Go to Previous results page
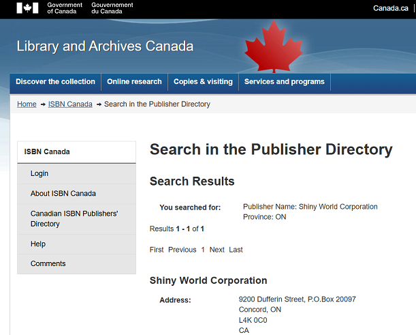This screenshot has height=335, width=416. [182, 250]
